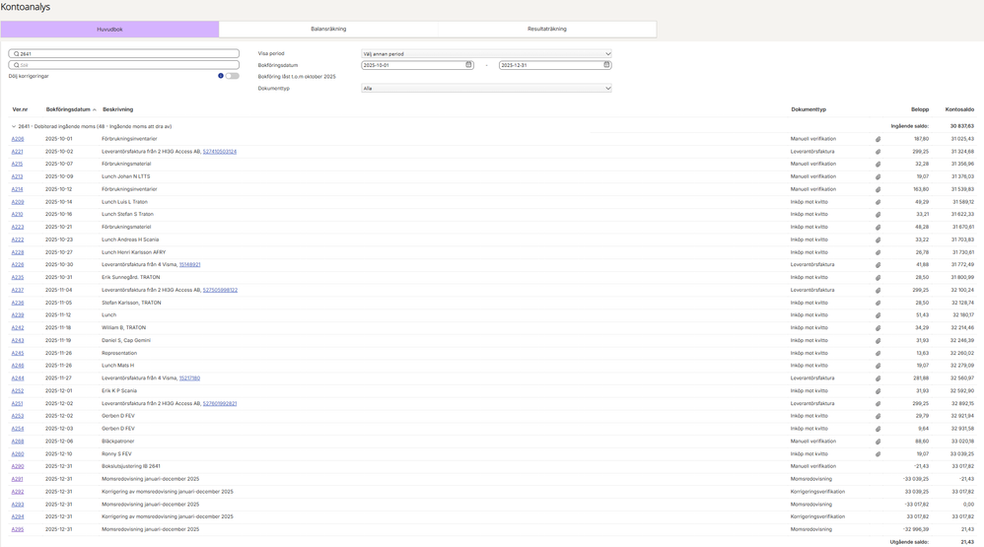Open attachment paperclip for verification A239
984x547 pixels.
878,315
